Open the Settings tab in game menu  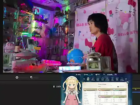point(122,79)
